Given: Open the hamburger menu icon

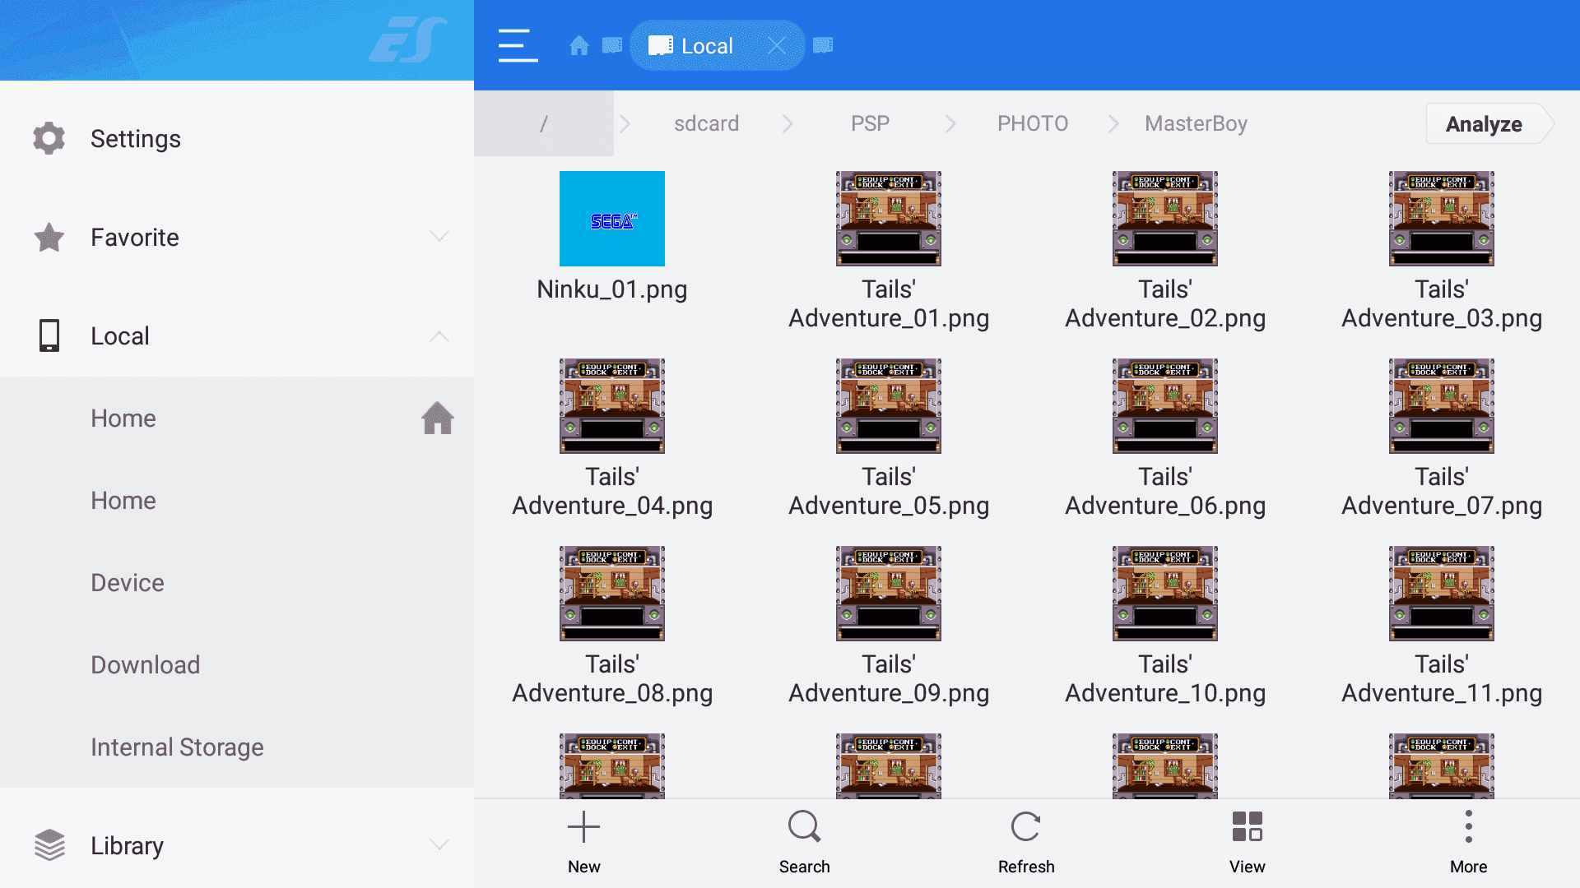Looking at the screenshot, I should (x=518, y=45).
